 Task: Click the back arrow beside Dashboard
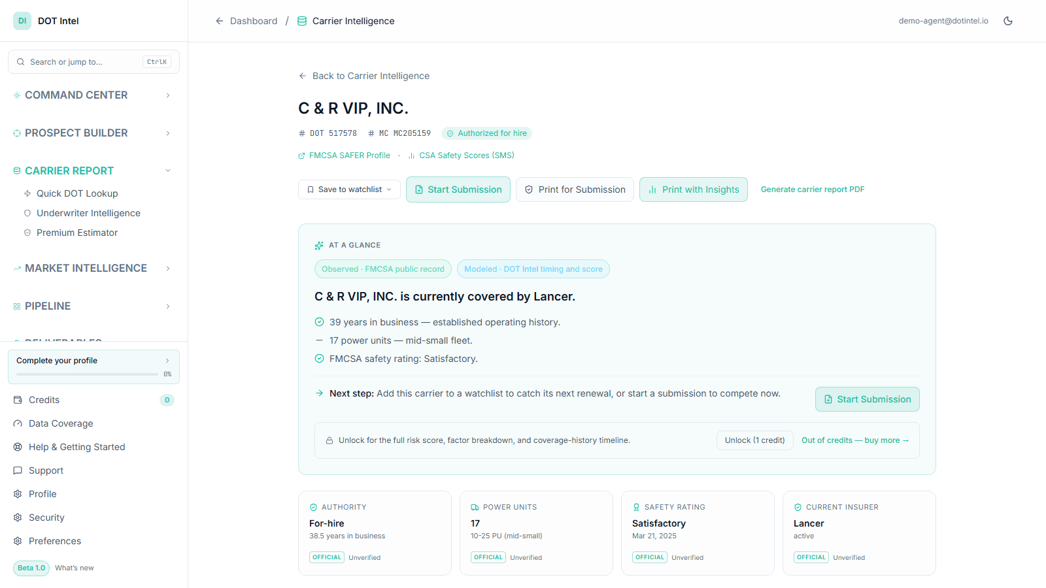(220, 21)
